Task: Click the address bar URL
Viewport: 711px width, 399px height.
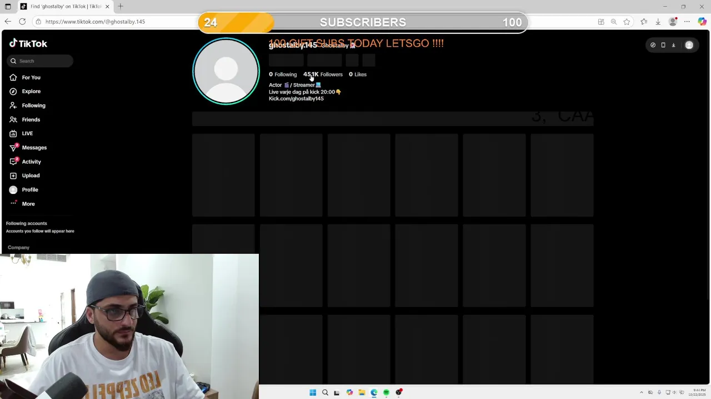Action: pos(95,22)
